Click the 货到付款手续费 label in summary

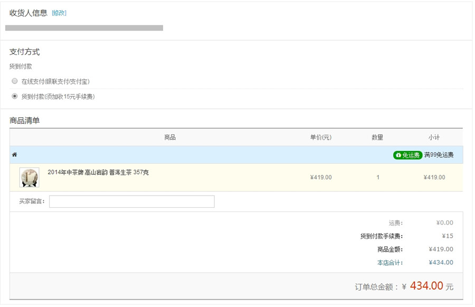[x=381, y=236]
